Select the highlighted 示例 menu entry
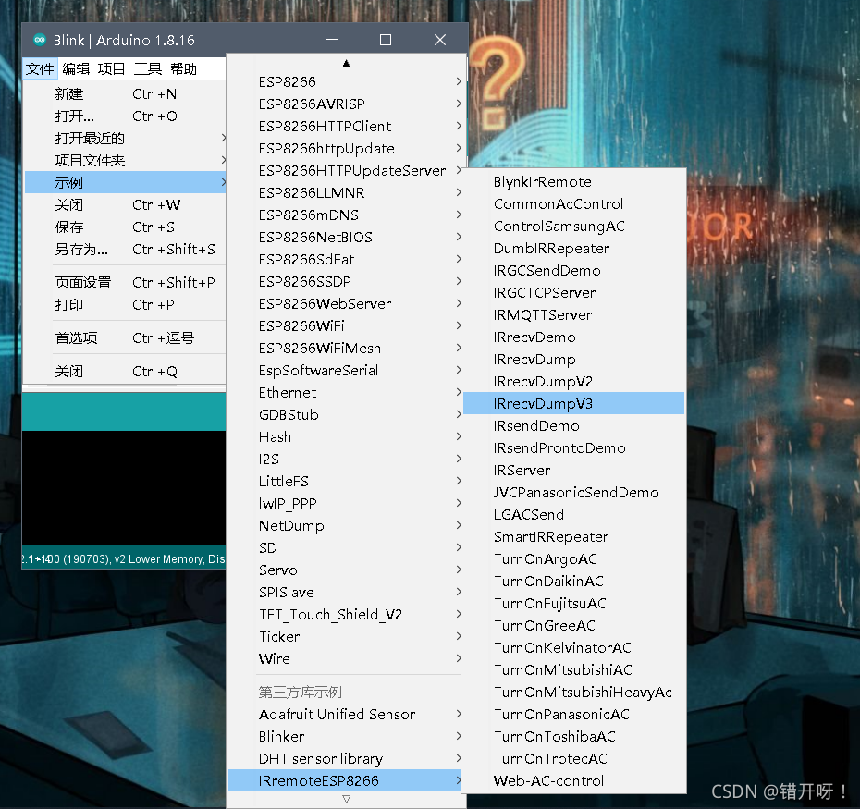860x809 pixels. 125,183
